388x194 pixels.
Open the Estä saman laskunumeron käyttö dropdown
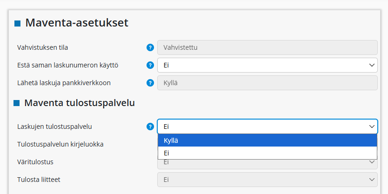(x=267, y=65)
